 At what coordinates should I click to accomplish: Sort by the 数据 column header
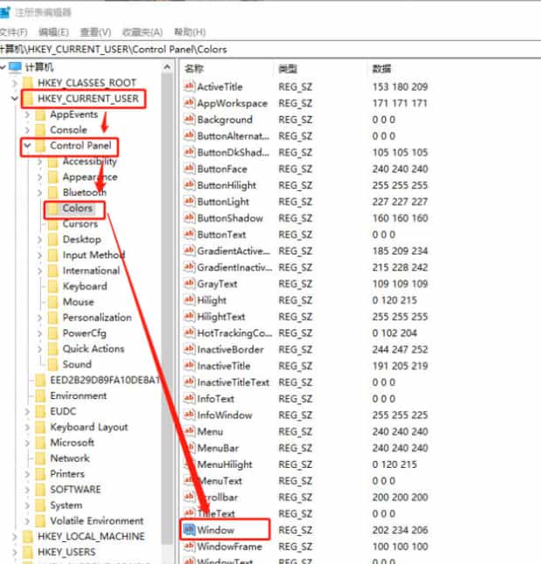tap(382, 68)
